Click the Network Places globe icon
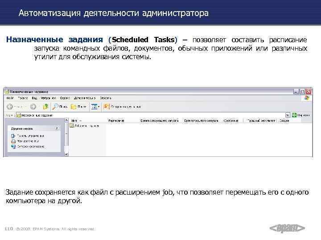This screenshot has width=321, height=240. coord(13,147)
